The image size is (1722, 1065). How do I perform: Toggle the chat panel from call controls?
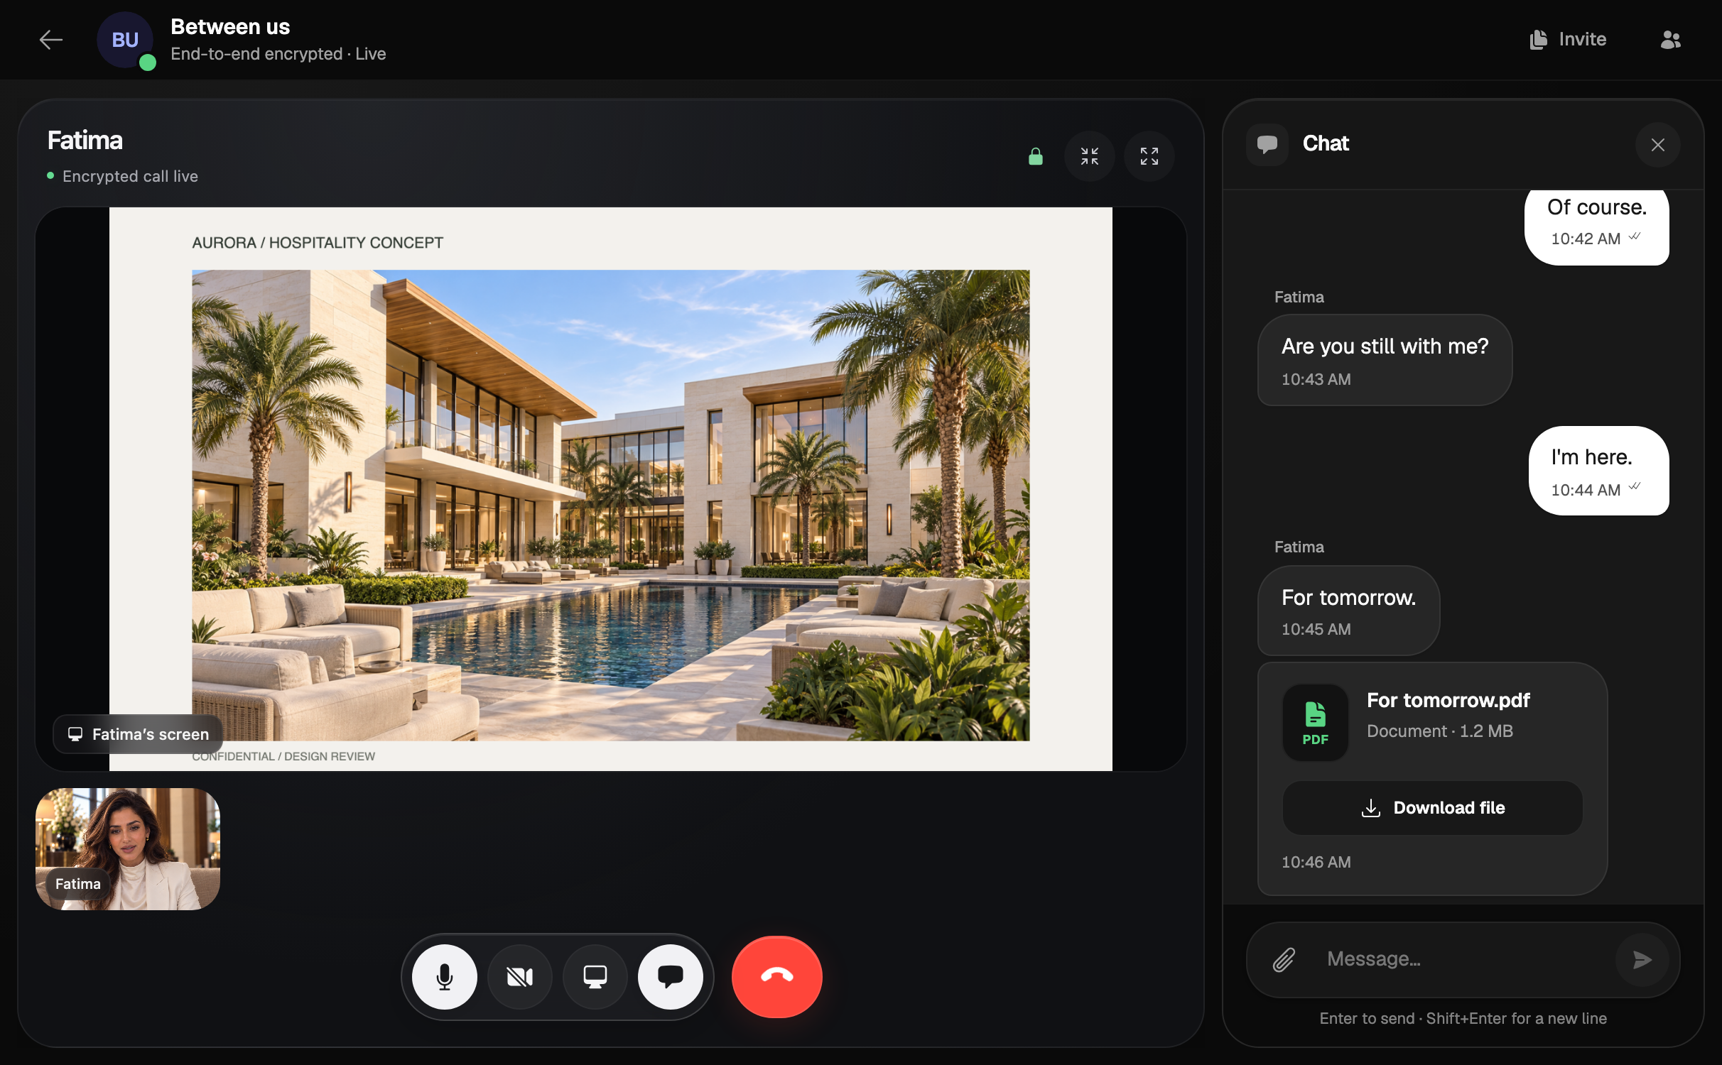point(671,977)
